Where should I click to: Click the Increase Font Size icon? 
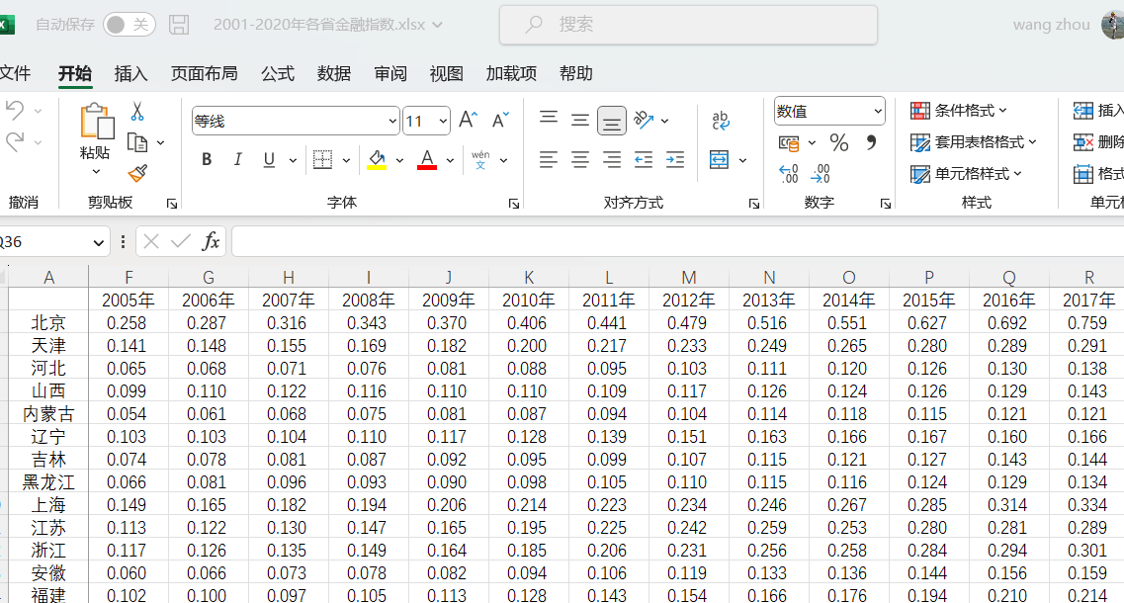point(469,121)
